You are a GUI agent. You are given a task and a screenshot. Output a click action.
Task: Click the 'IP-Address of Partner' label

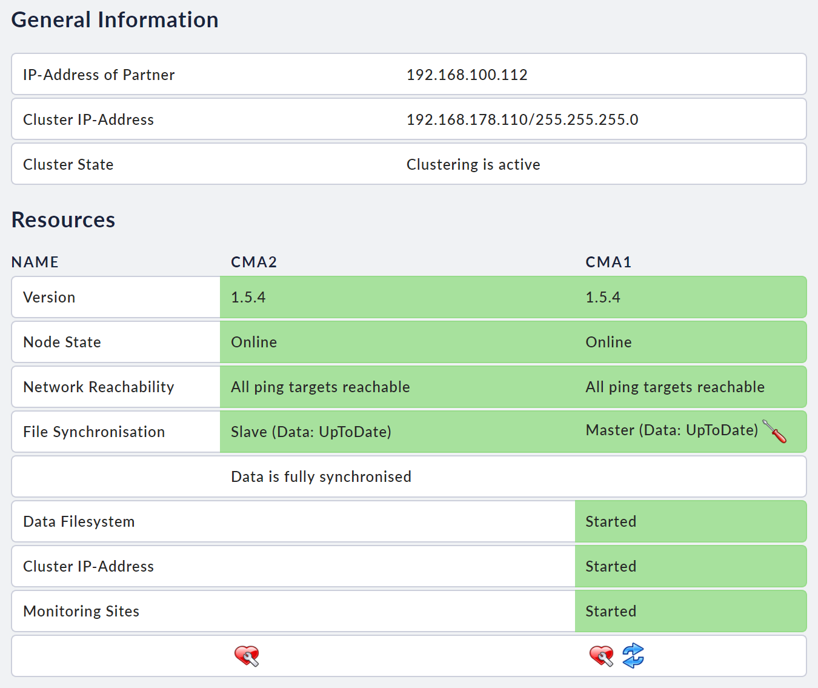tap(99, 75)
